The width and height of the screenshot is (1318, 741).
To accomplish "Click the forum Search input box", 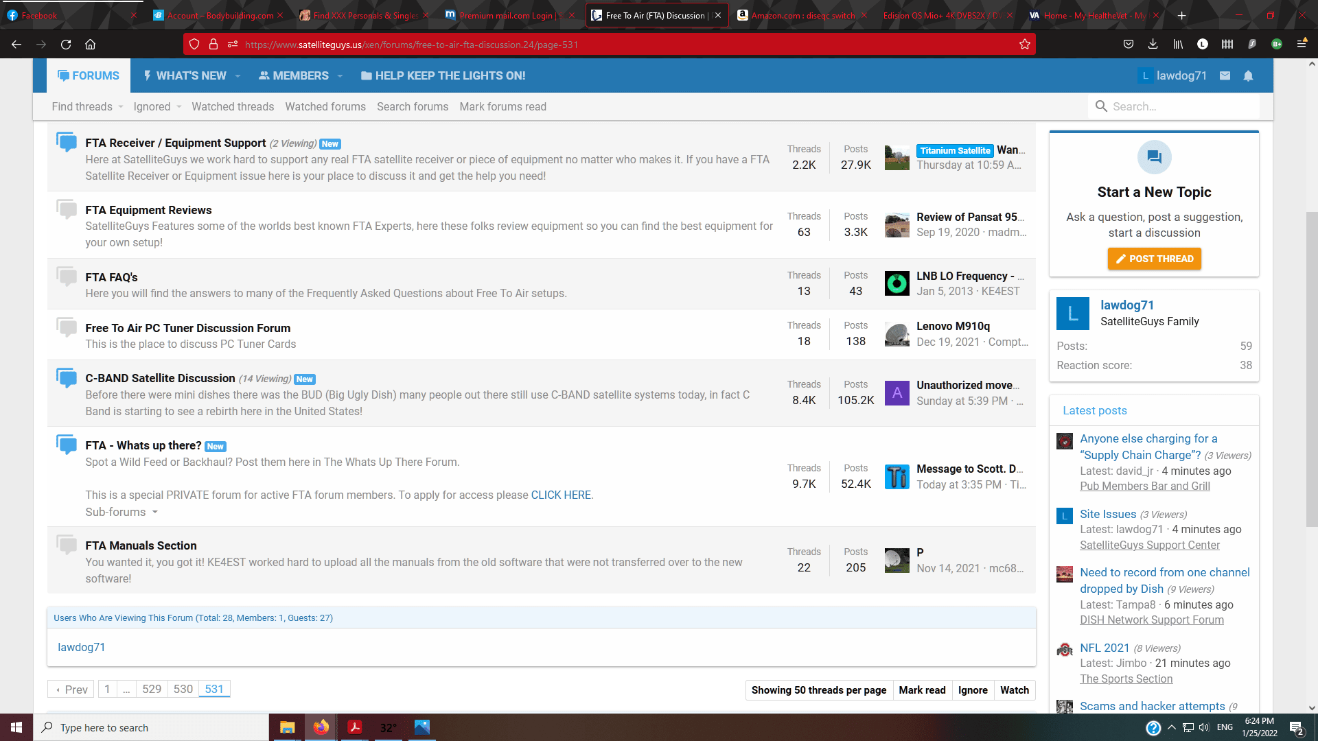I will coord(1174,106).
